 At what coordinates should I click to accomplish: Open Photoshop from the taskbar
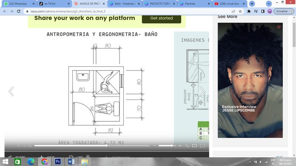tap(58, 162)
